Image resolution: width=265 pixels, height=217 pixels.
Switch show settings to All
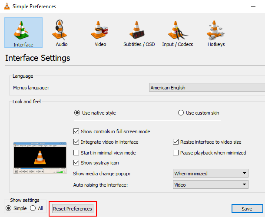coord(33,209)
